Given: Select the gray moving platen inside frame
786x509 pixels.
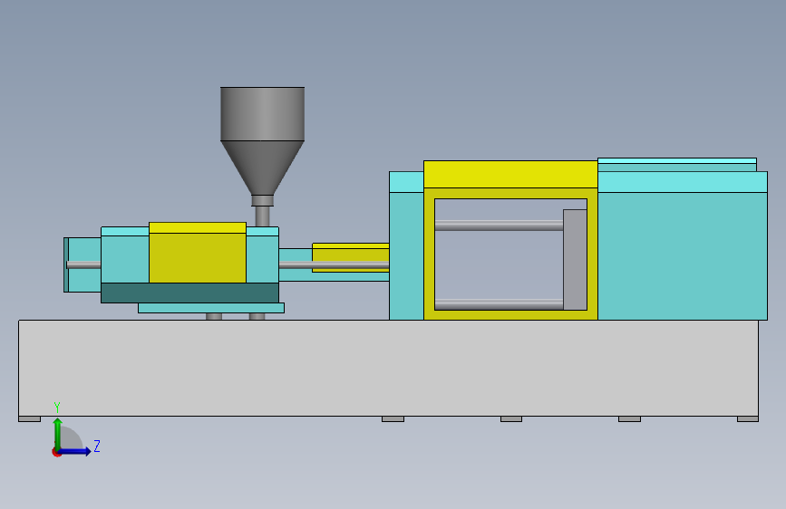Looking at the screenshot, I should (x=575, y=260).
